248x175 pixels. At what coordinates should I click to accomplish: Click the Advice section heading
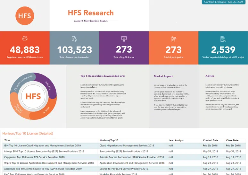click(210, 76)
